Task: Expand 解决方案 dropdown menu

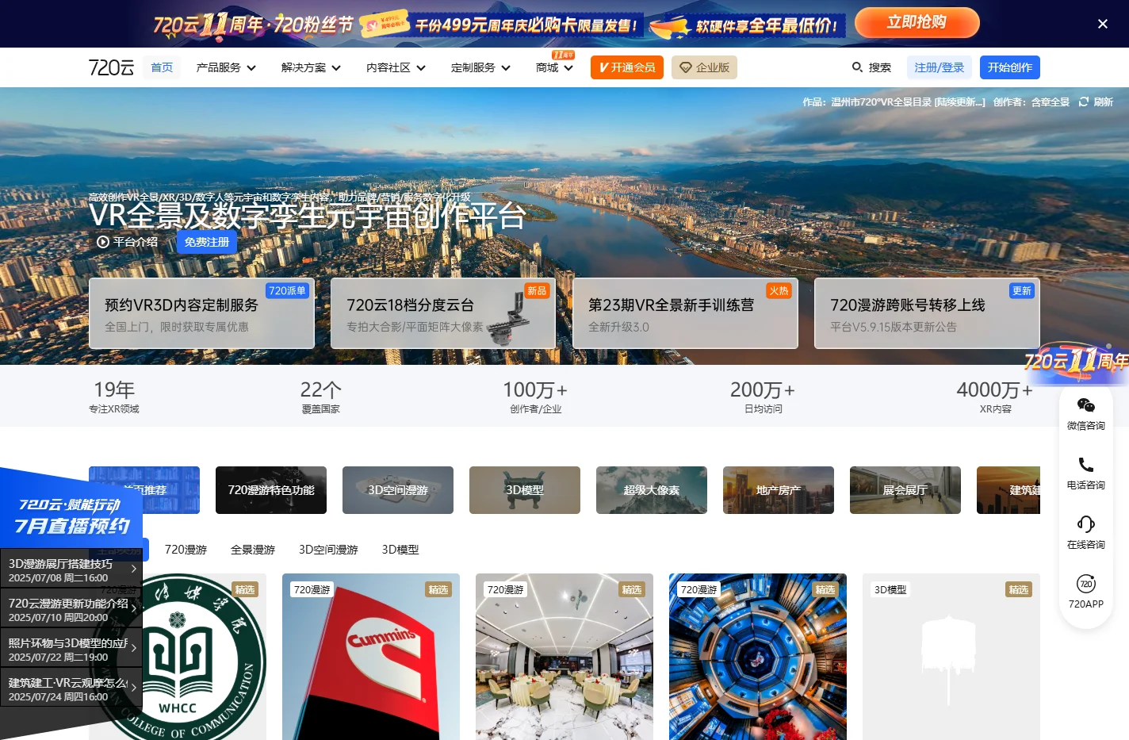Action: pos(311,67)
